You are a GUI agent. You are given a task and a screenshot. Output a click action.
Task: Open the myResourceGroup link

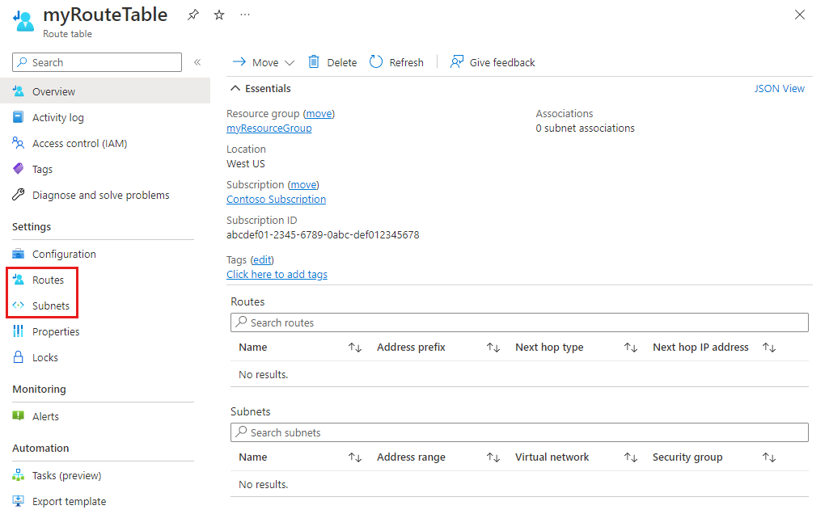coord(269,128)
